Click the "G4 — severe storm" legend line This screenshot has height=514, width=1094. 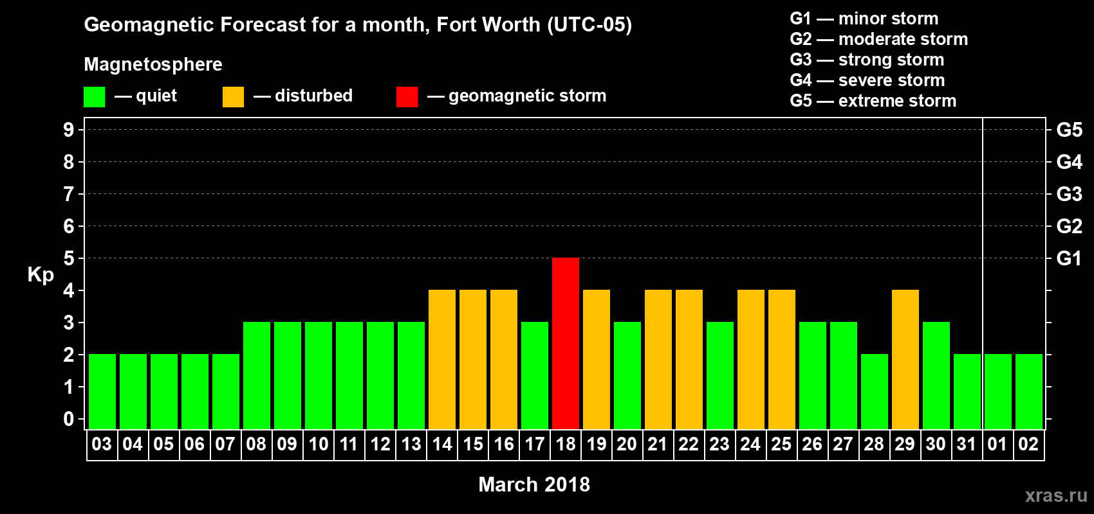click(x=867, y=80)
